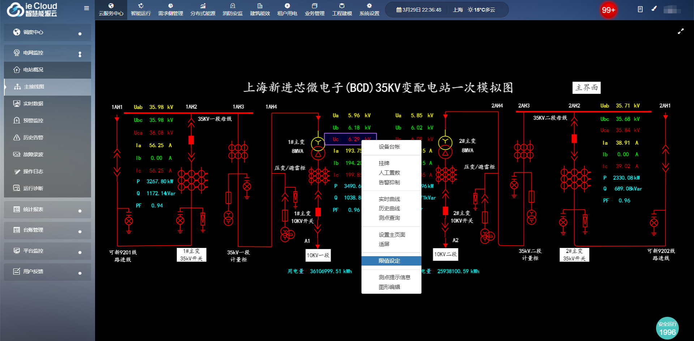Click the 10KV二段 label box
The height and width of the screenshot is (341, 694).
click(445, 254)
